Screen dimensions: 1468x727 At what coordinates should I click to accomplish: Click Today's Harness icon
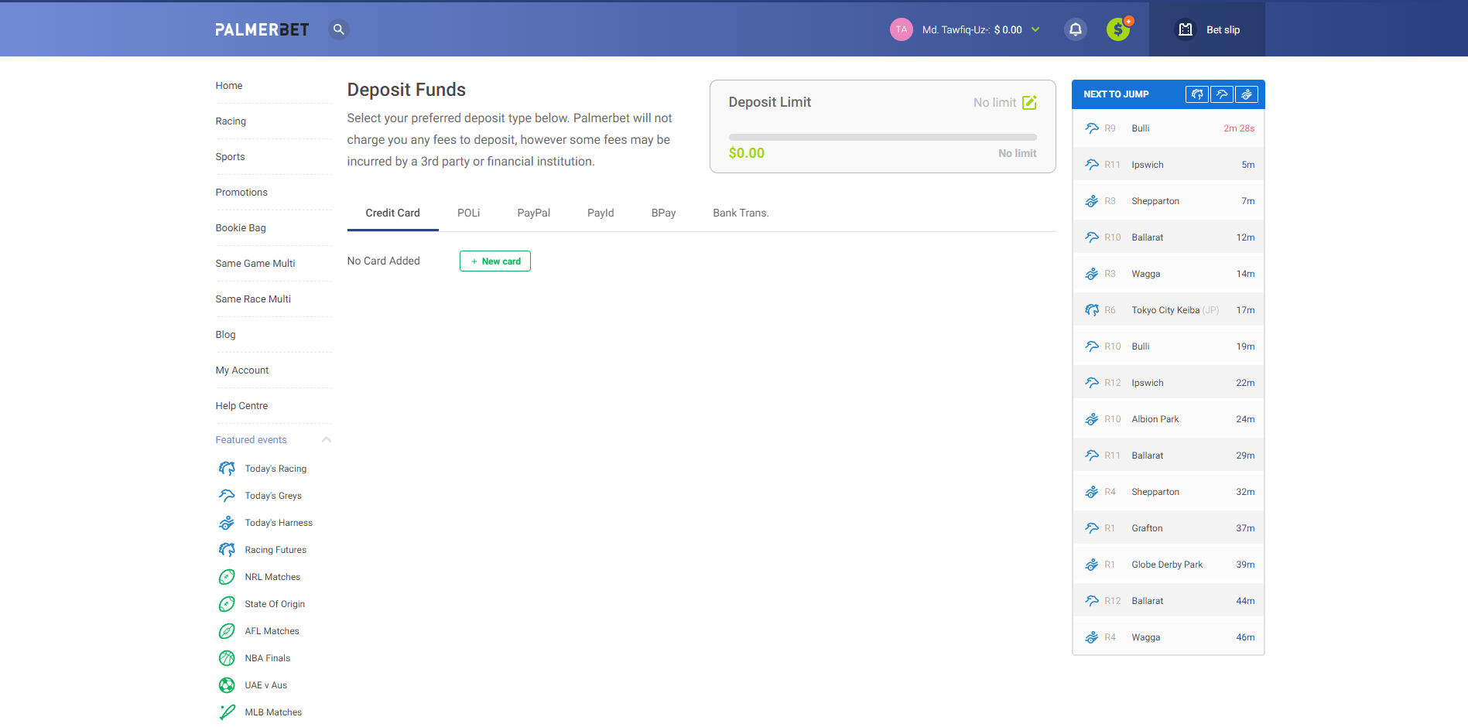tap(227, 523)
